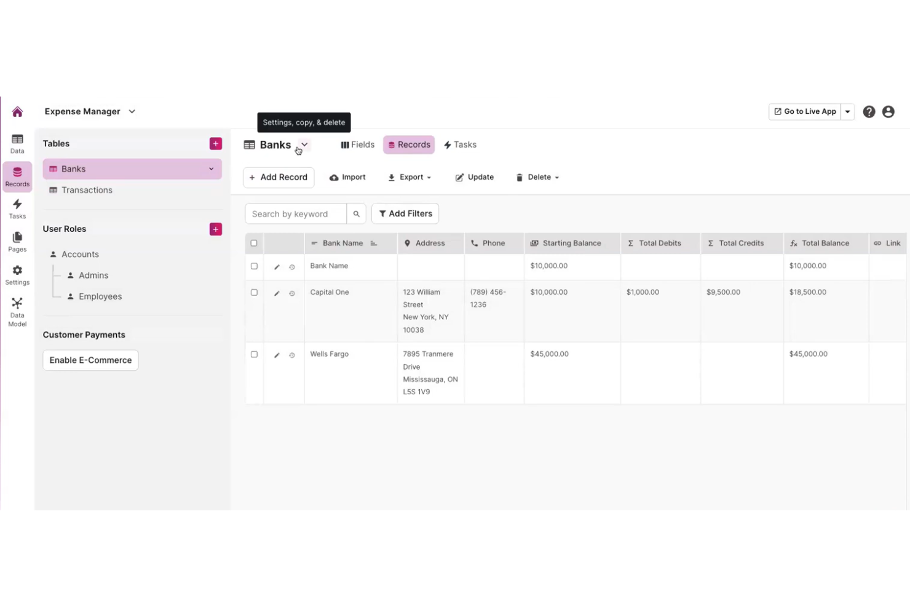
Task: Select all records with the header checkbox
Action: point(254,243)
